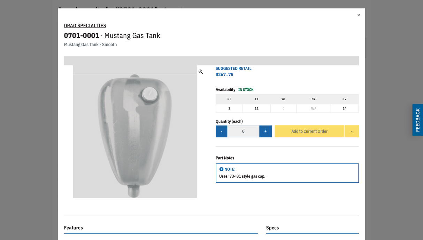This screenshot has height=240, width=423.
Task: Select the NV availability value 14
Action: (345, 109)
